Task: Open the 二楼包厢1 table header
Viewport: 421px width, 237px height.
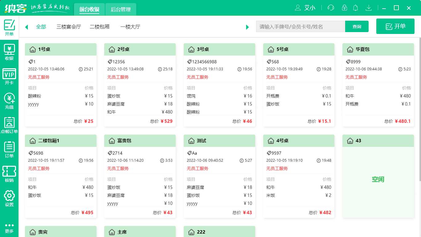Action: pos(61,141)
